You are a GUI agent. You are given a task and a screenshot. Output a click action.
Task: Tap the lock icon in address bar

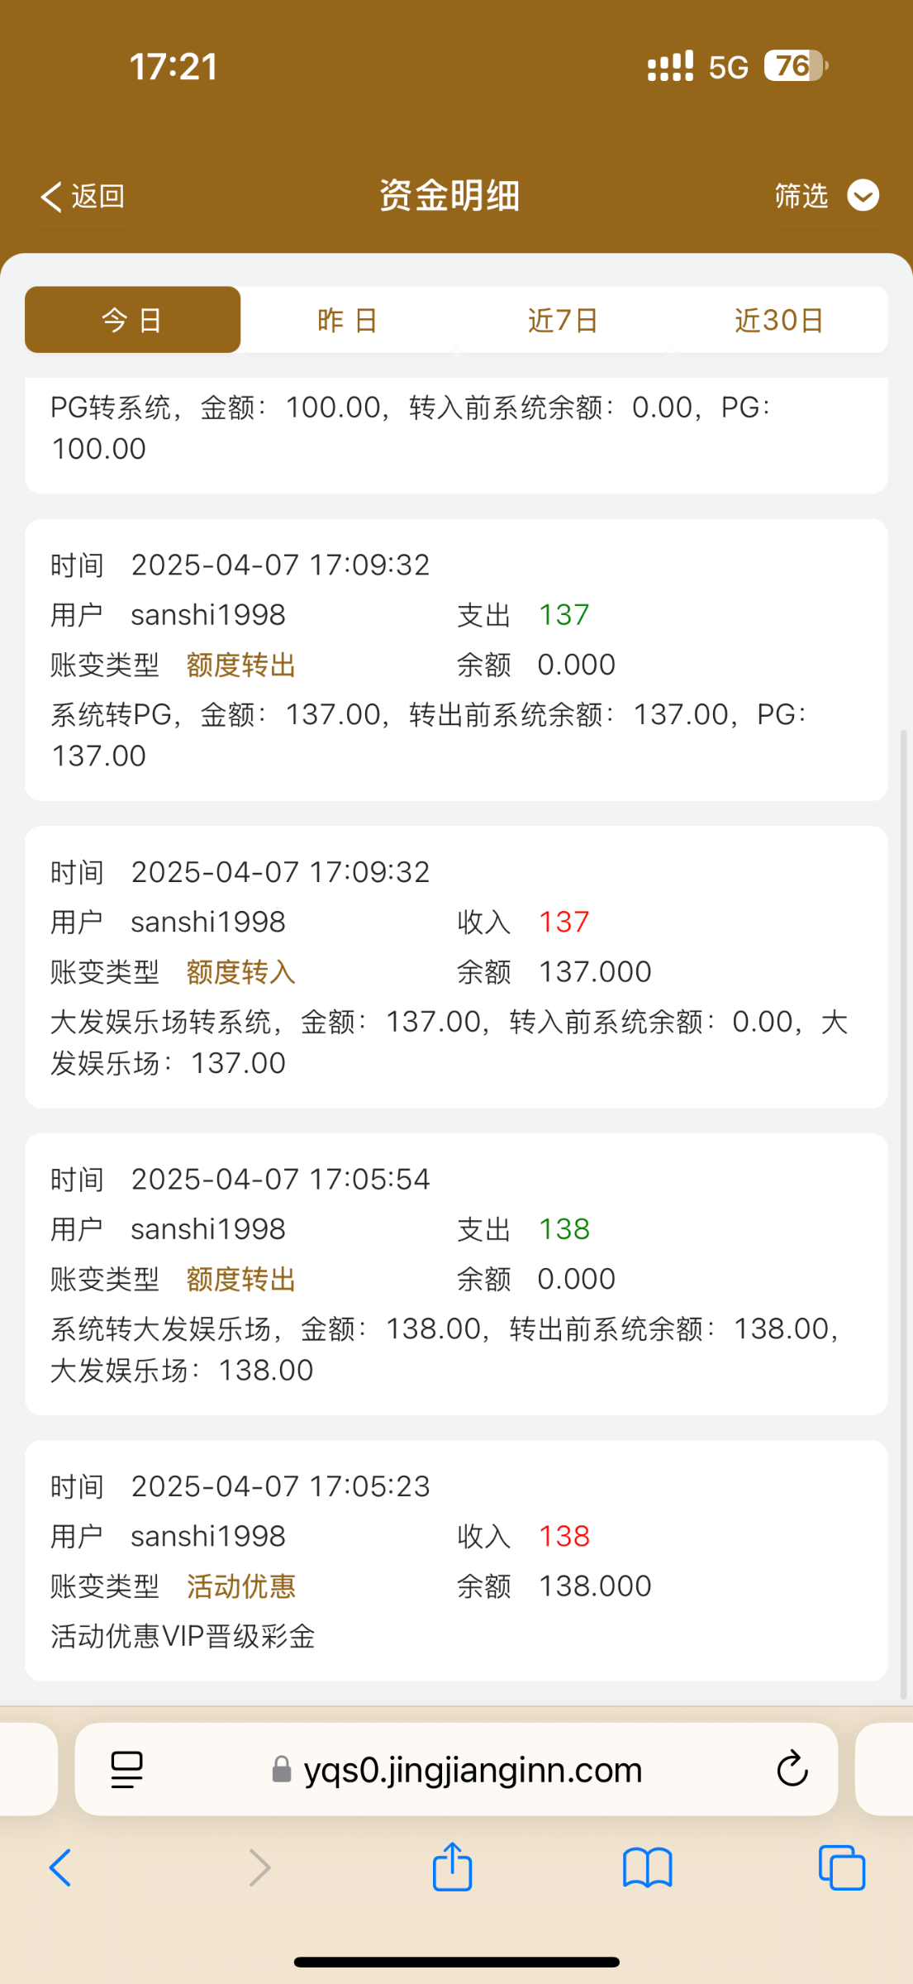tap(282, 1770)
